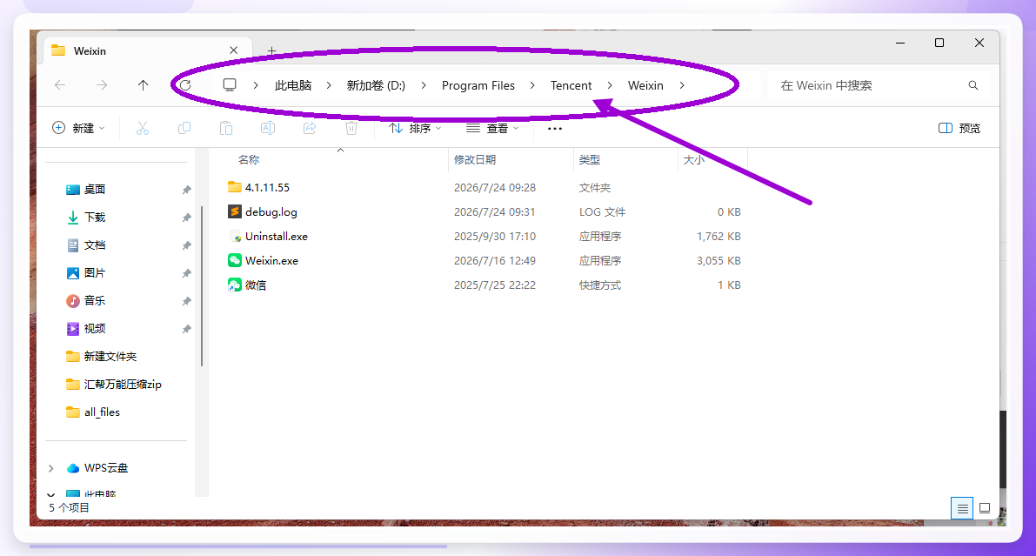Select the Weixin tab
1036x556 pixels.
click(146, 51)
